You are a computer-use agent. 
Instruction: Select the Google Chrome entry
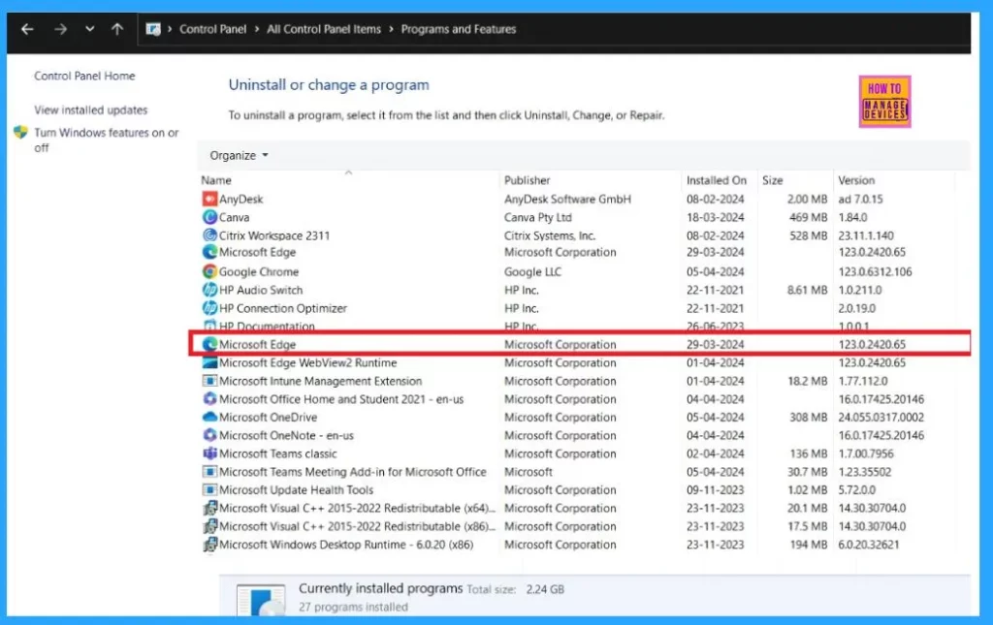coord(258,271)
